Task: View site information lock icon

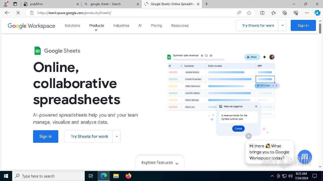Action: click(32, 13)
